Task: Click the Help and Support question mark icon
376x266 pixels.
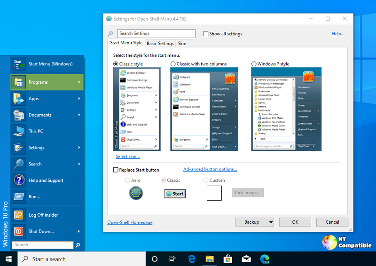Action: pos(19,180)
